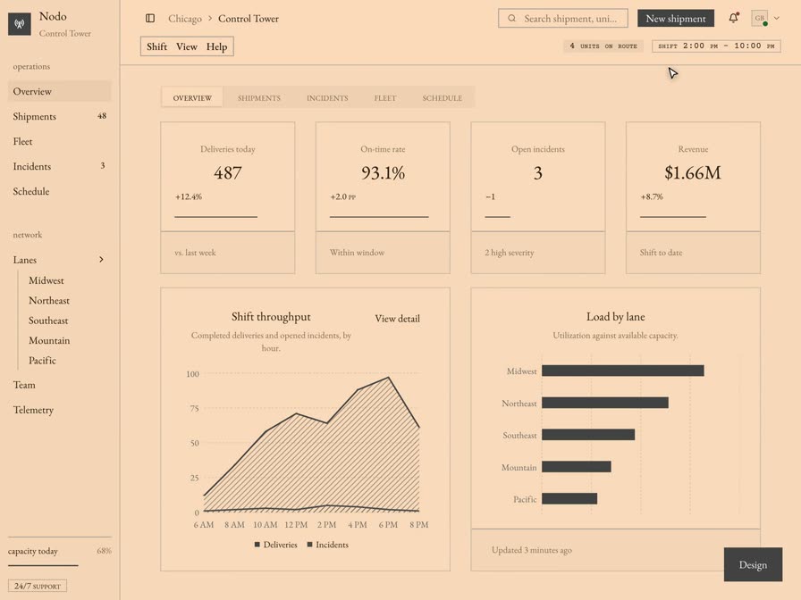Focus the shipment search field
Image resolution: width=801 pixels, height=600 pixels.
pyautogui.click(x=563, y=19)
